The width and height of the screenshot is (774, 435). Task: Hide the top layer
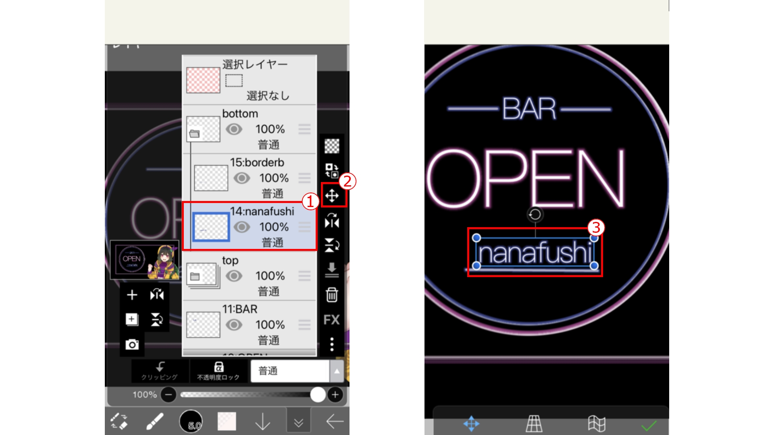tap(234, 275)
